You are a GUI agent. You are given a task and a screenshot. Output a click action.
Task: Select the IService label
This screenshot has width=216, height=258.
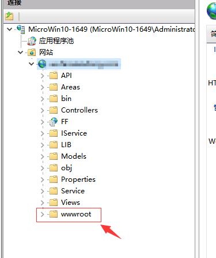click(x=74, y=133)
